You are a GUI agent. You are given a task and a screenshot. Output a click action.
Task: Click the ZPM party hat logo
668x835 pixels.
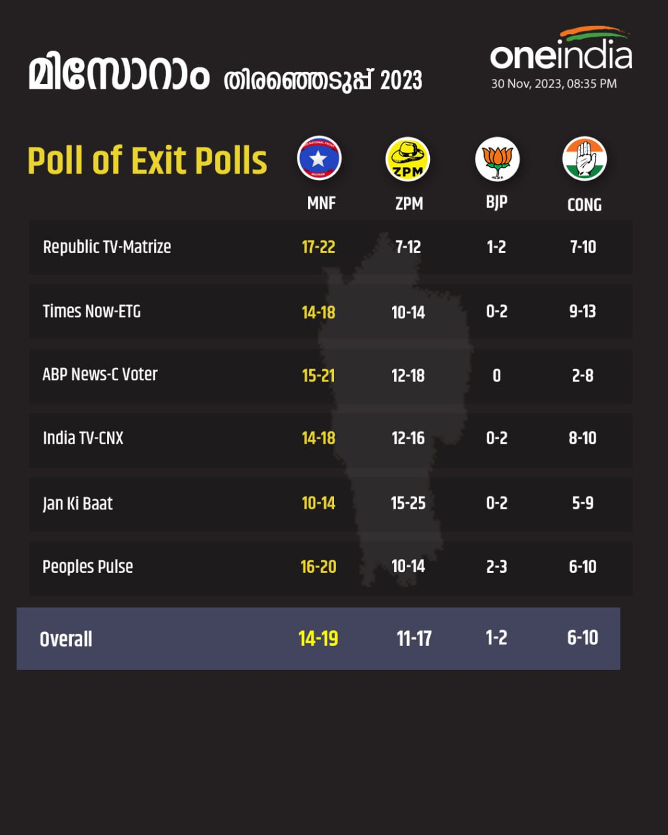coord(408,159)
